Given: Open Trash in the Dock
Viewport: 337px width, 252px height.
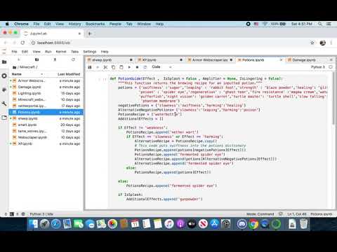Looking at the screenshot, I should pos(303,224).
